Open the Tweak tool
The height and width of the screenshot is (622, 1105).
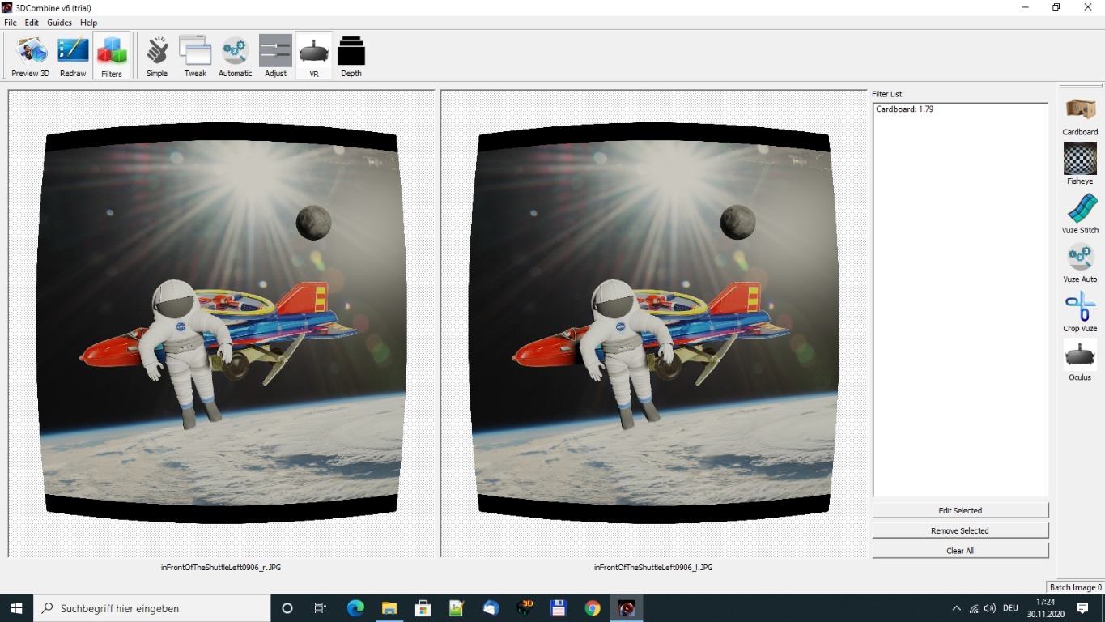pos(195,56)
